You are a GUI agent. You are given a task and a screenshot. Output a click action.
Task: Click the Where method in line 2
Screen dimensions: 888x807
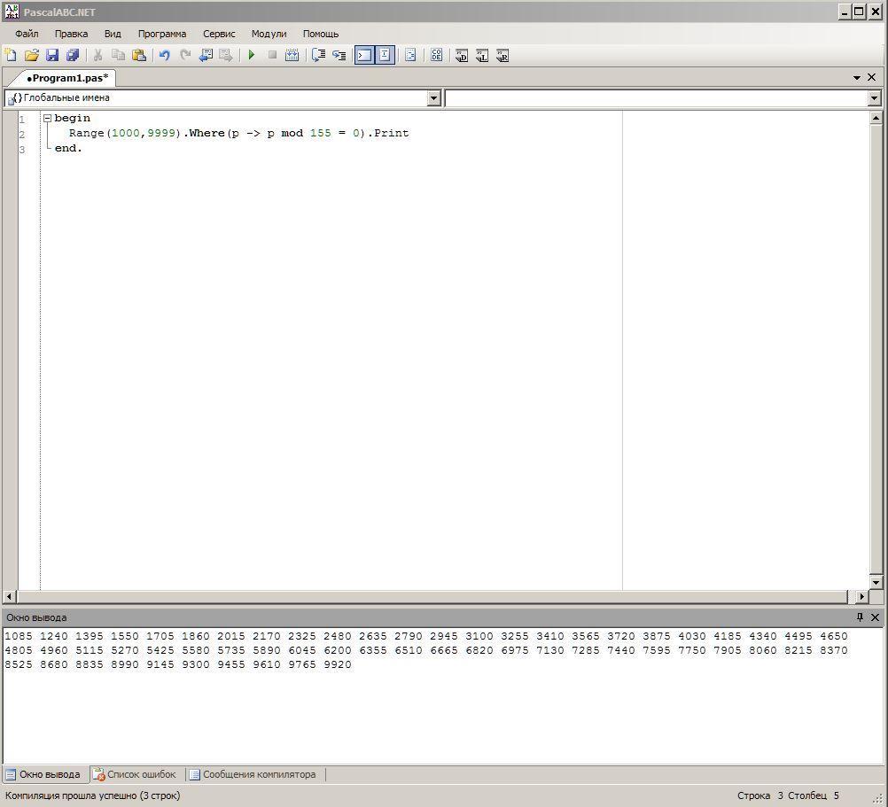click(206, 133)
